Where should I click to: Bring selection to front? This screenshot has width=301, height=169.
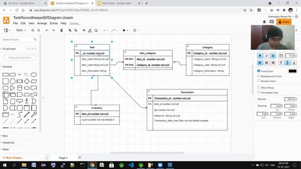(x=70, y=30)
